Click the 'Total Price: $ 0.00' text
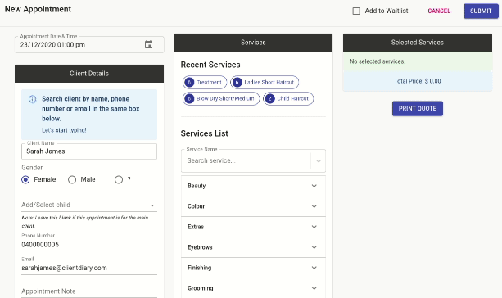Screen dimensions: 502x298 (418, 81)
